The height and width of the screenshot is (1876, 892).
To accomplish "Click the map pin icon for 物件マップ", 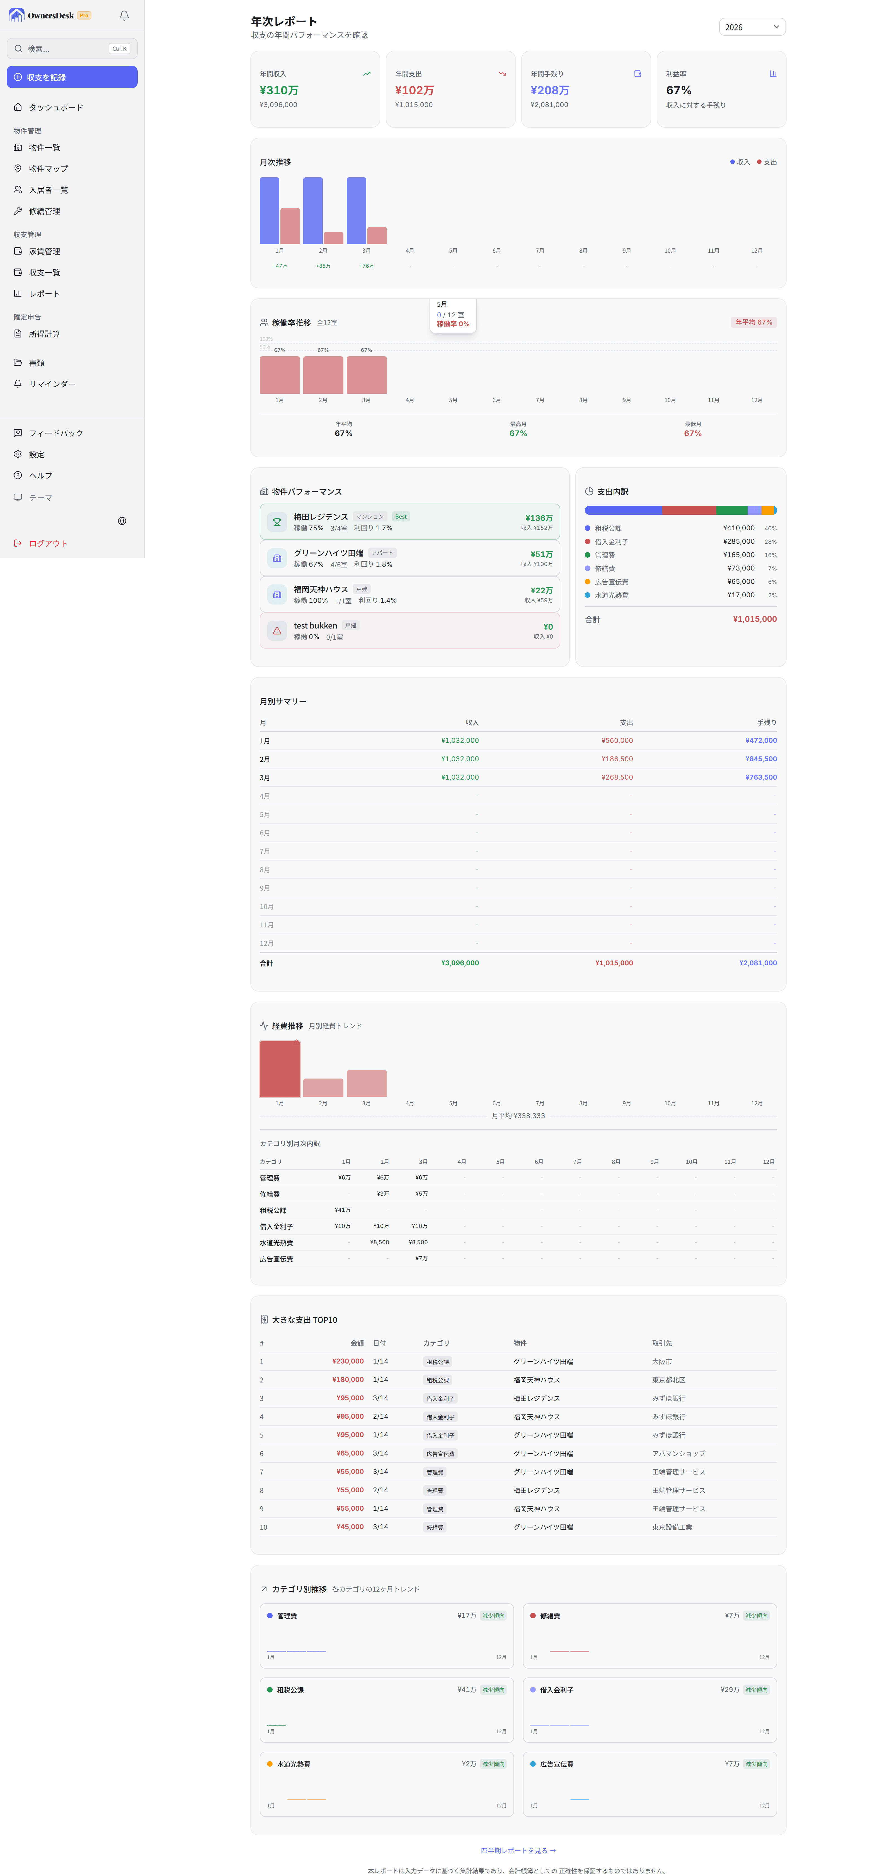I will [x=18, y=168].
